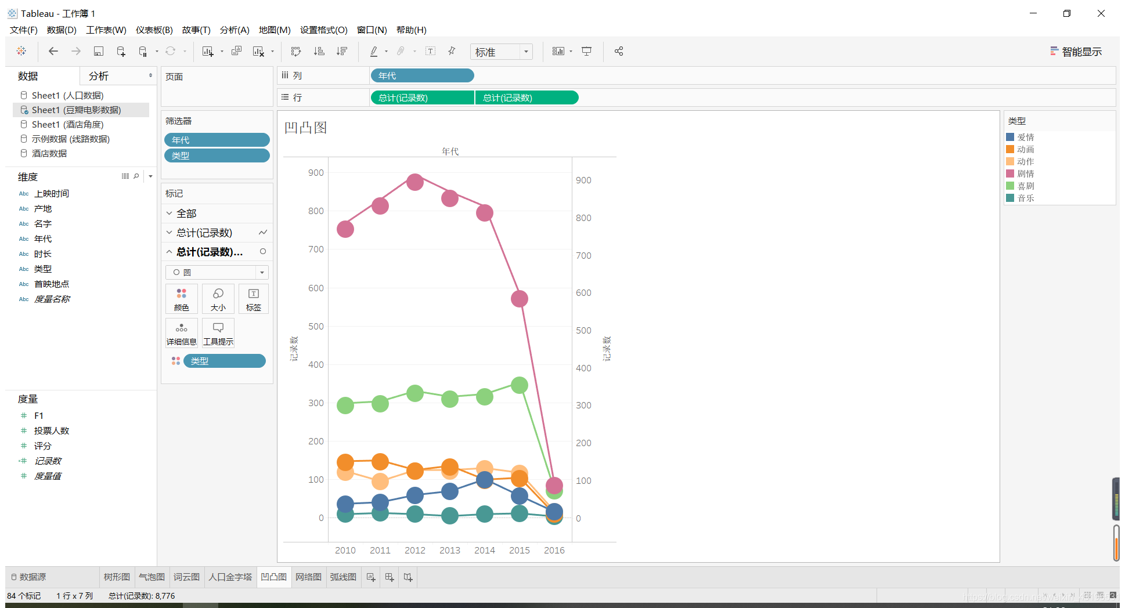Save the workbook with the disk icon
Image resolution: width=1125 pixels, height=608 pixels.
coord(99,51)
